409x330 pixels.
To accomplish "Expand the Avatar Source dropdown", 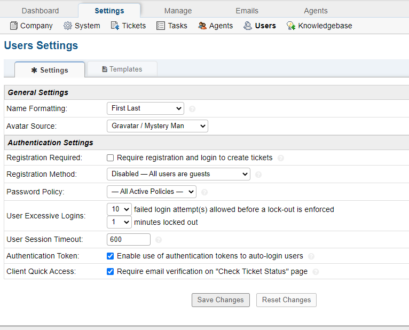I will pos(157,126).
